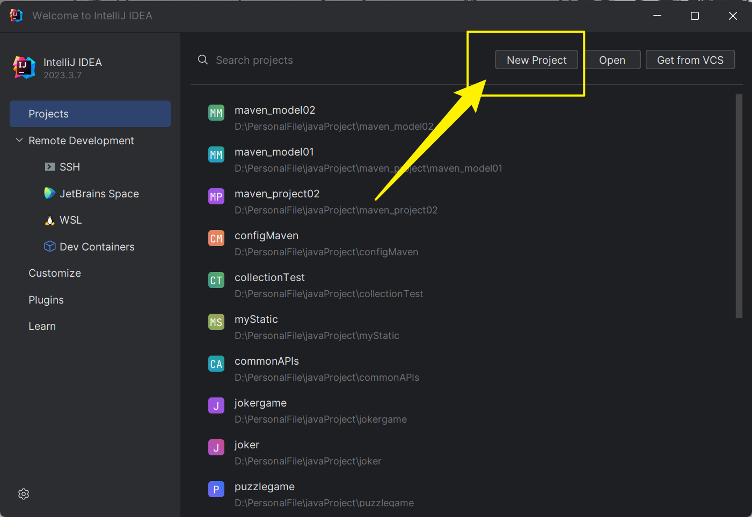Click path D:\PersonalFile\javaProject\myStatic
The height and width of the screenshot is (517, 752).
[317, 336]
